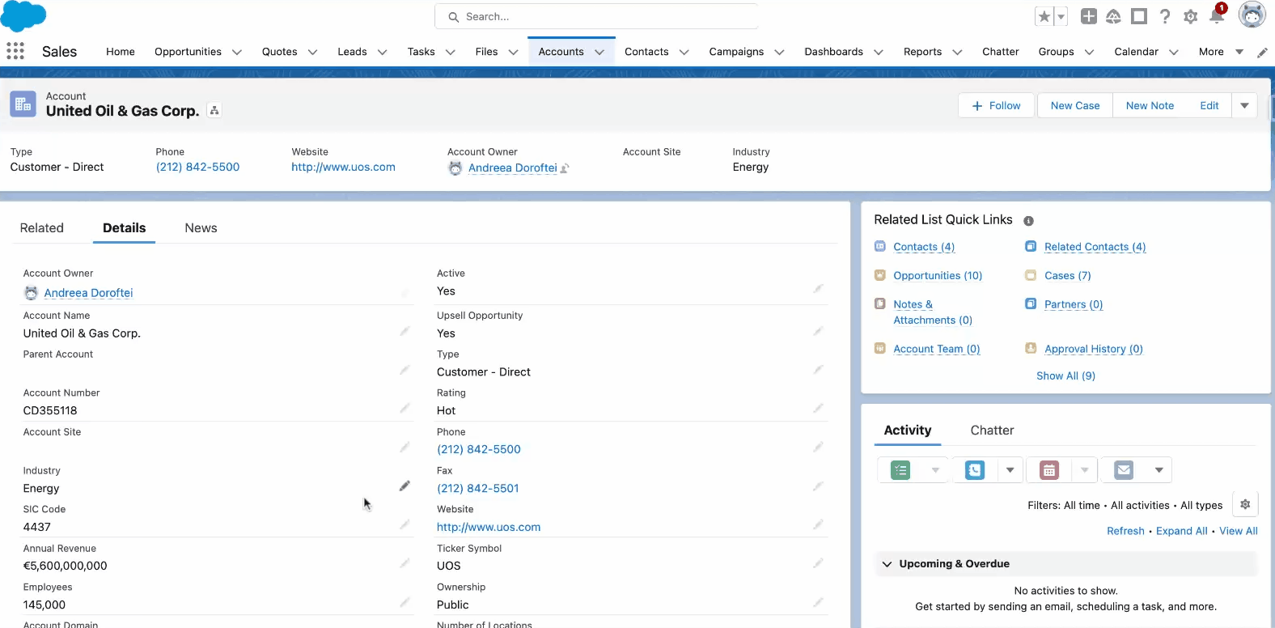Open Andreea Doroftei link in Details
Image resolution: width=1275 pixels, height=628 pixels.
click(x=88, y=293)
